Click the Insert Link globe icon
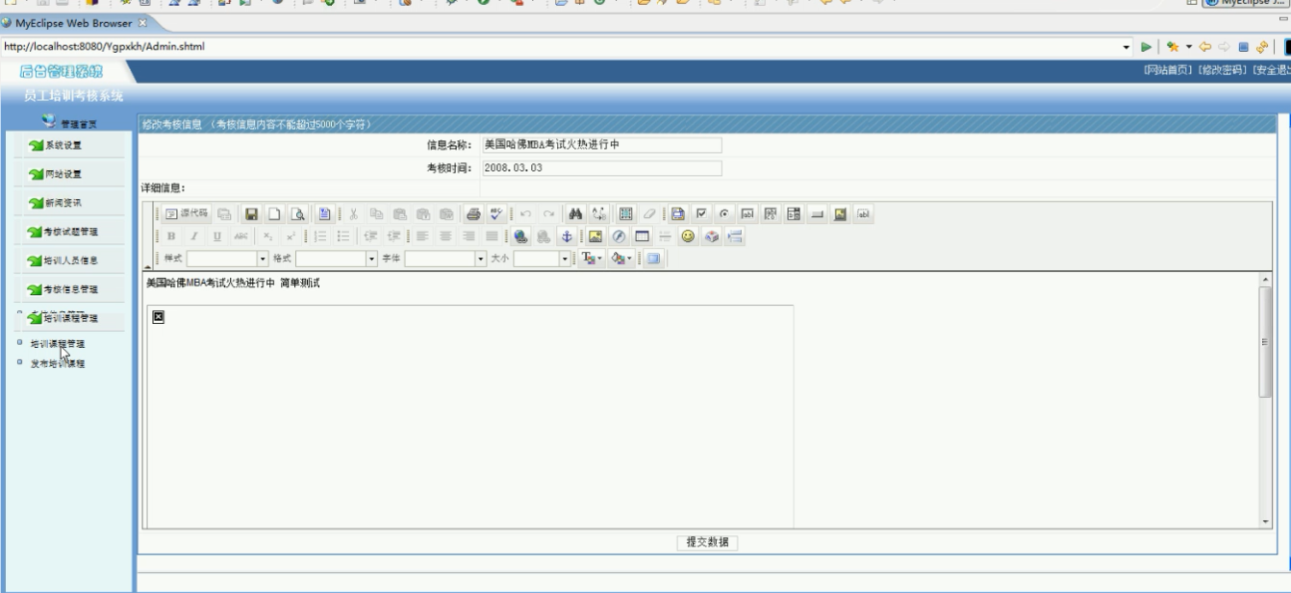 (x=520, y=236)
